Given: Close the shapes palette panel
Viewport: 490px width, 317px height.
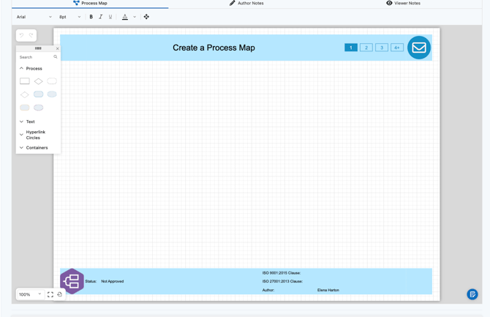Looking at the screenshot, I should pos(57,48).
